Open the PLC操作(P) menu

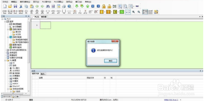tap(46, 2)
